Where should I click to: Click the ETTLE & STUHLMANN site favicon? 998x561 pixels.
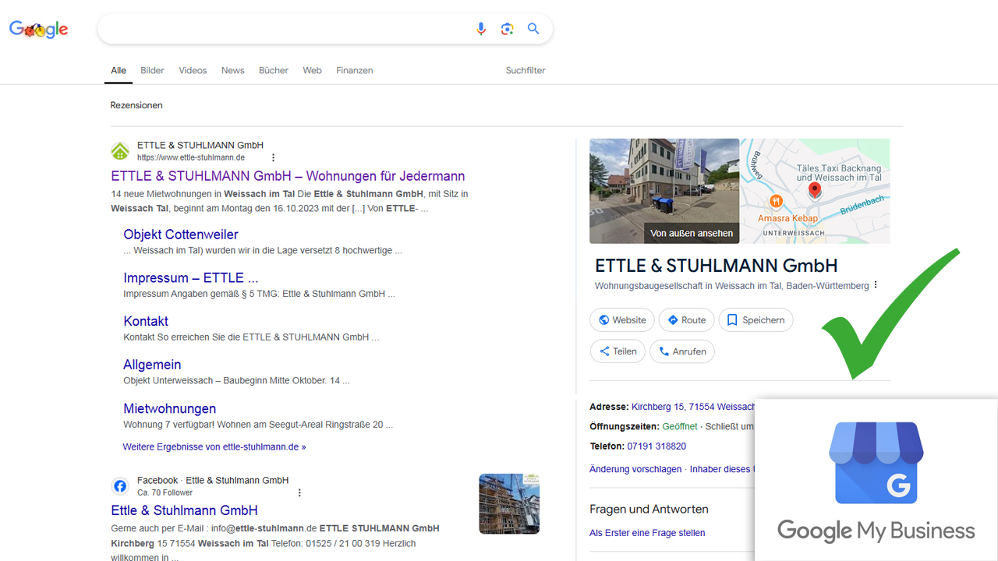point(120,151)
